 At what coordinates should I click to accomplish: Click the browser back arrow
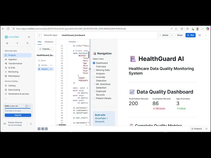pyautogui.click(x=3, y=29)
